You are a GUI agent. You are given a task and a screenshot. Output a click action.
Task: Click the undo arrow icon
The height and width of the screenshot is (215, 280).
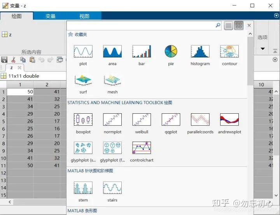pos(42,60)
